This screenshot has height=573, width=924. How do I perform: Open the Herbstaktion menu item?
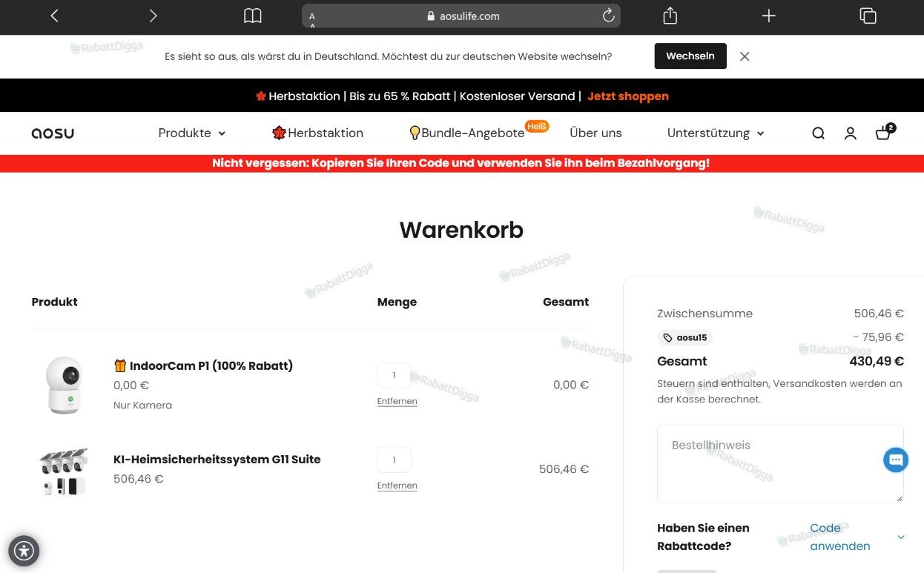click(x=317, y=133)
